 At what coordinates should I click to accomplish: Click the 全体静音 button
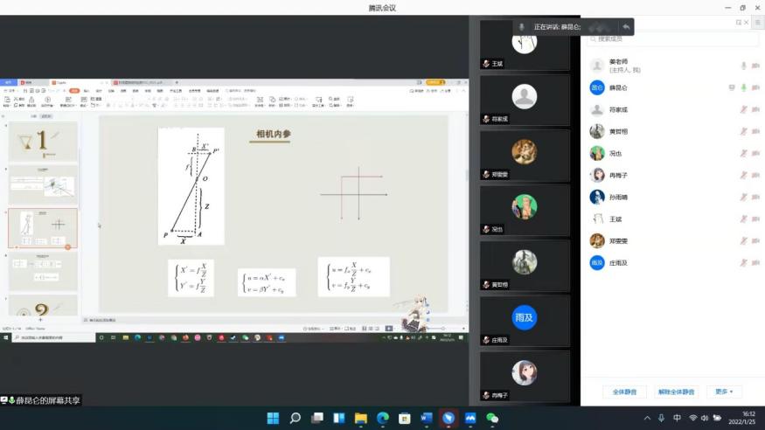pyautogui.click(x=623, y=392)
